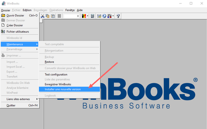Click the Fichier utilisateurs icon
This screenshot has height=129, width=207.
coord(3,31)
